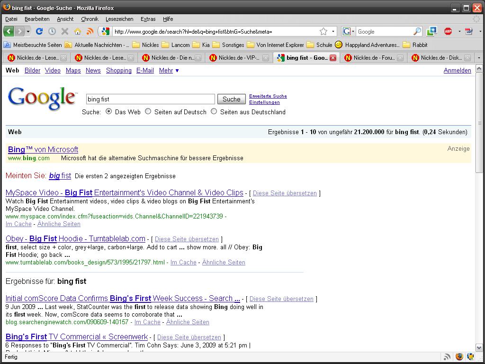Bookmark page with the star icon
The width and height of the screenshot is (485, 364).
click(323, 31)
